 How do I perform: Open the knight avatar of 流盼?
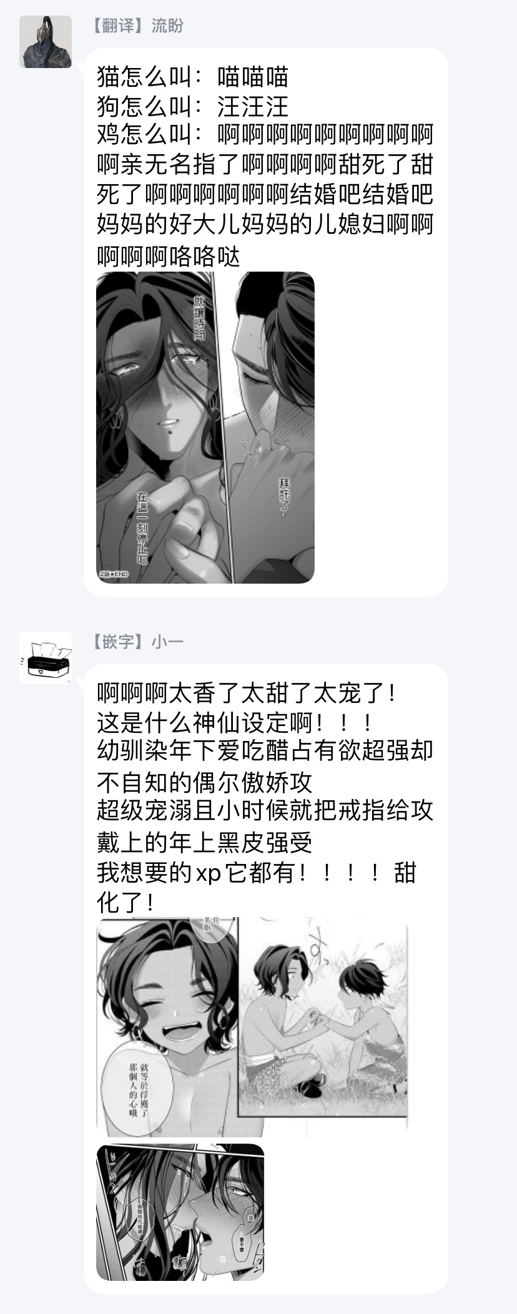(46, 42)
